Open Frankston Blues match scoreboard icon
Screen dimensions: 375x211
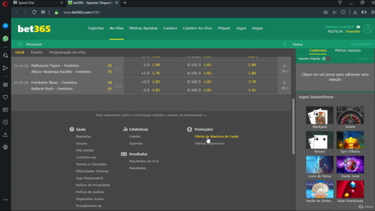coord(118,86)
